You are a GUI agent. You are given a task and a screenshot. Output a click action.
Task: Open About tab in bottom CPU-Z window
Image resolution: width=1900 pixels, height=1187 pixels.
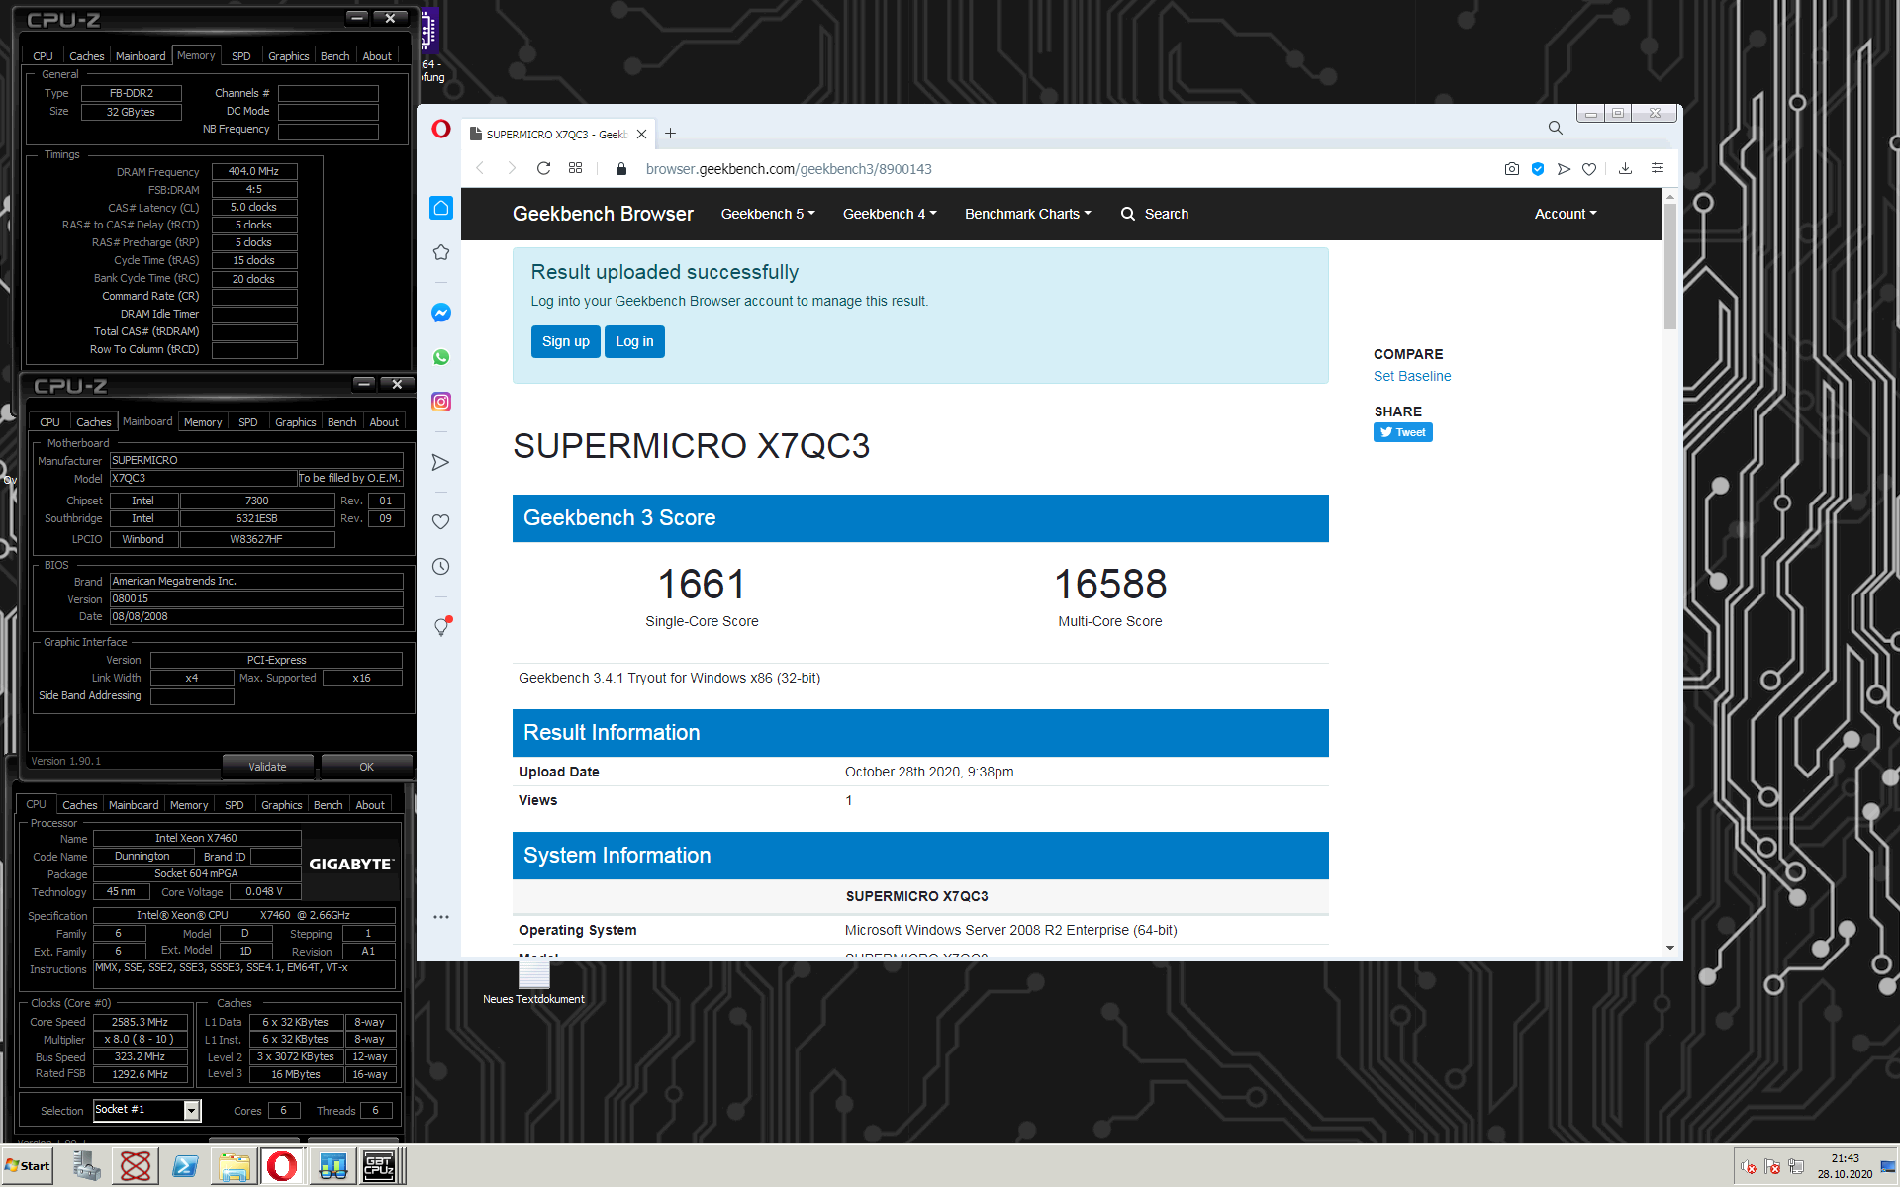click(x=370, y=805)
